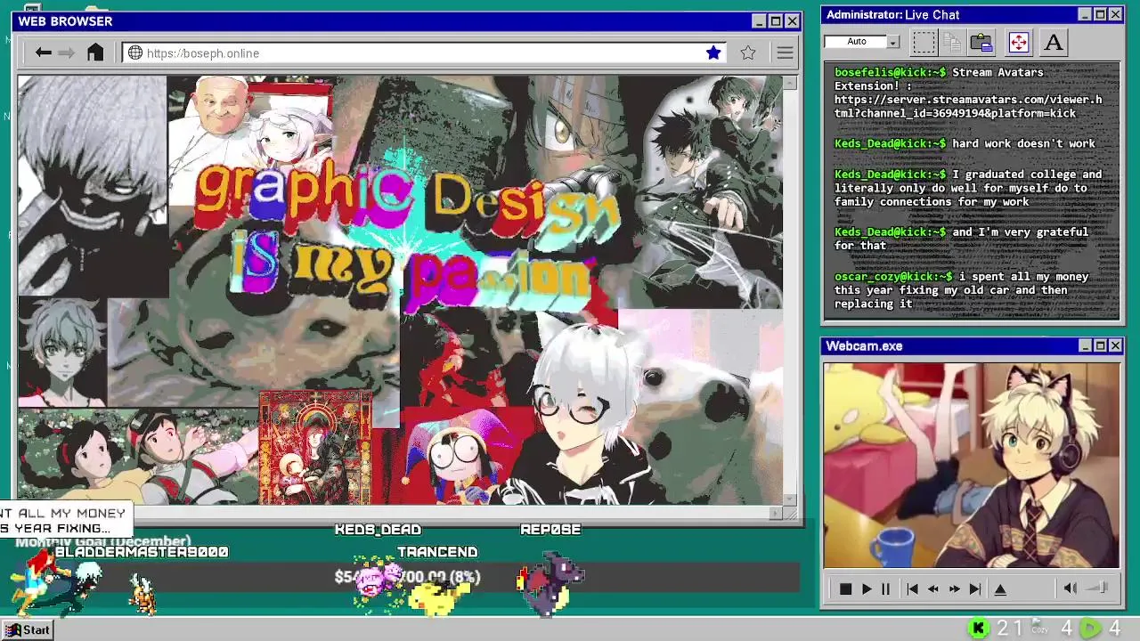The height and width of the screenshot is (641, 1140).
Task: Click the Copy pages icon in Live Chat toolbar
Action: coord(952,42)
